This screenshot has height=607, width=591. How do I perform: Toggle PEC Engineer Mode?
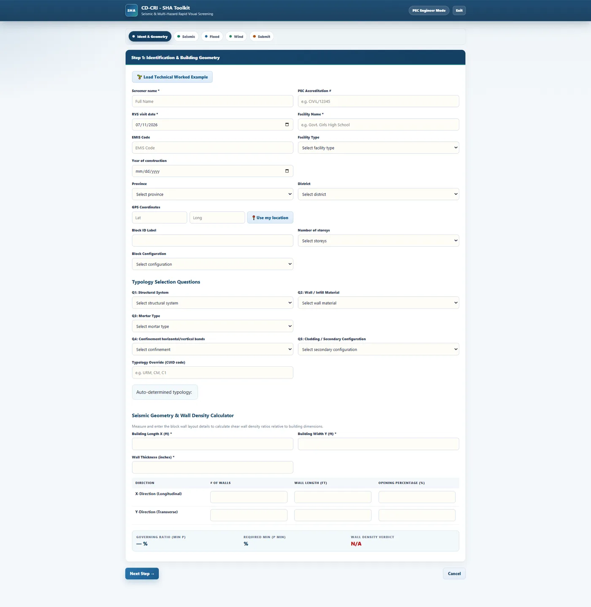point(429,11)
